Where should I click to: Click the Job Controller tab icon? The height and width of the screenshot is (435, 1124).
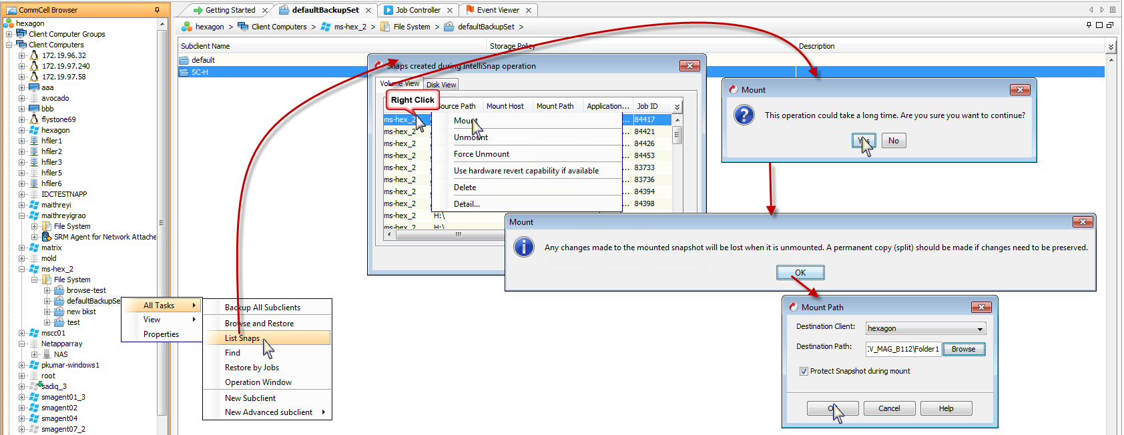[x=388, y=10]
